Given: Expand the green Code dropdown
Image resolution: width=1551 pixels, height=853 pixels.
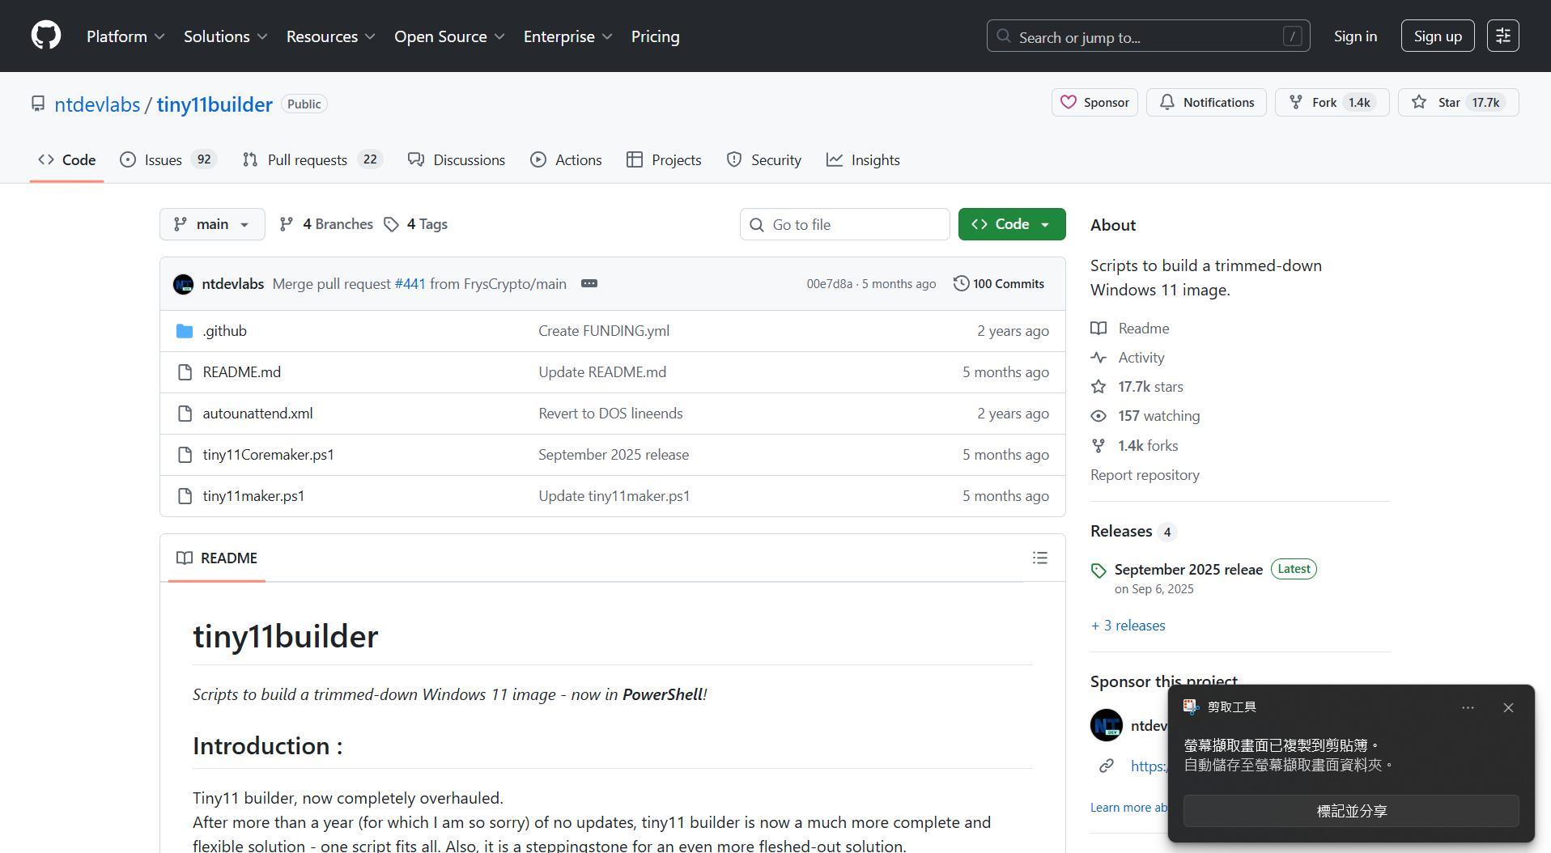Looking at the screenshot, I should point(1011,224).
